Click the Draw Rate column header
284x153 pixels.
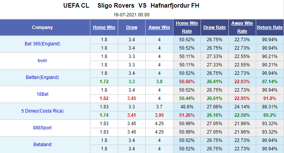coord(214,27)
